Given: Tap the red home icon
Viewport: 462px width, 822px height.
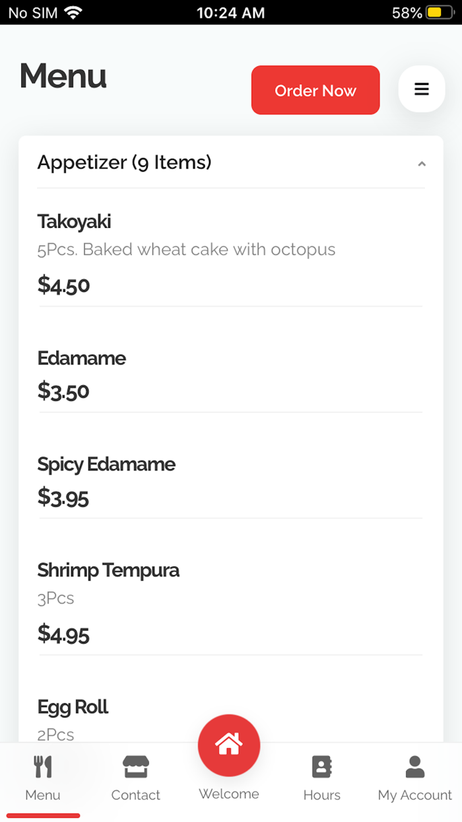Looking at the screenshot, I should 229,745.
